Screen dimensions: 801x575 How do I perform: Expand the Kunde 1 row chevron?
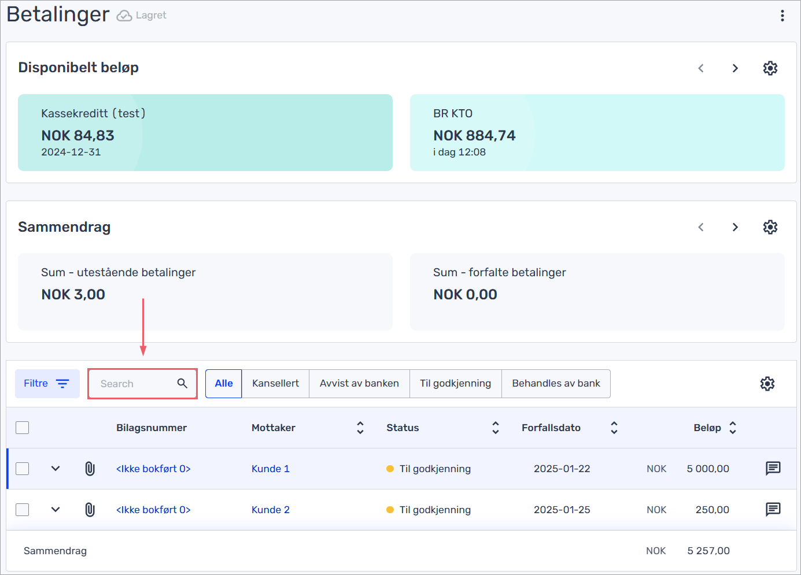tap(56, 469)
